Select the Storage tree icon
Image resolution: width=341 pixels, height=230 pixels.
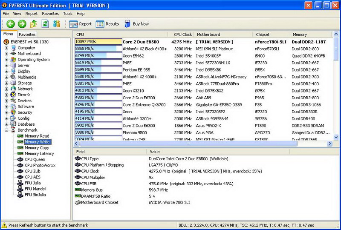[14, 83]
